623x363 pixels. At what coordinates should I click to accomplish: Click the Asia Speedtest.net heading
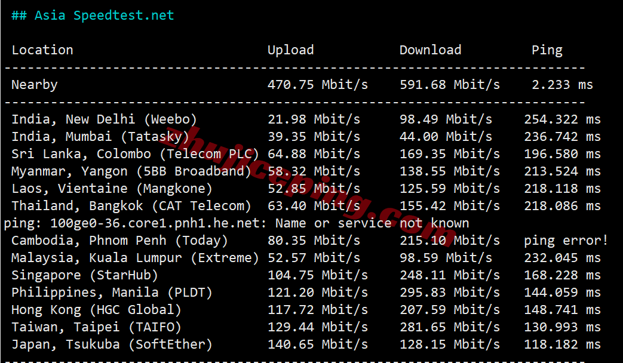coord(93,16)
